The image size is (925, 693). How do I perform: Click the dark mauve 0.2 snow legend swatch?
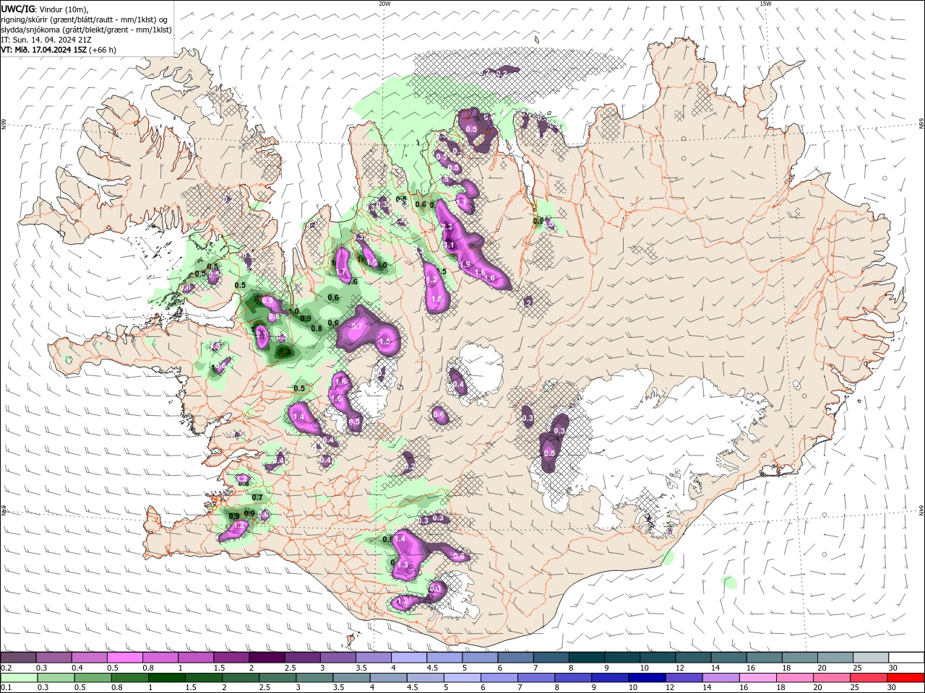pyautogui.click(x=19, y=658)
